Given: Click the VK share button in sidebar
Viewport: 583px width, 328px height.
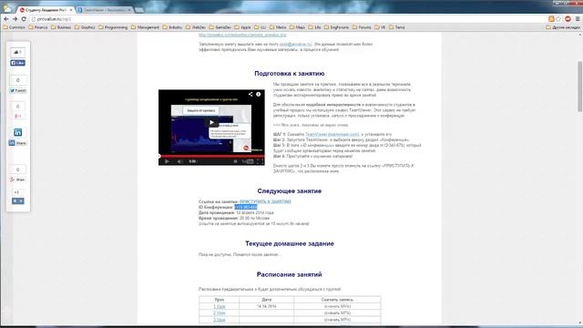Looking at the screenshot, I should (x=17, y=200).
